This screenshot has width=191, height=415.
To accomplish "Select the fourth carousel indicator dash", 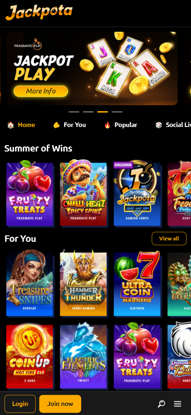I will [x=117, y=112].
